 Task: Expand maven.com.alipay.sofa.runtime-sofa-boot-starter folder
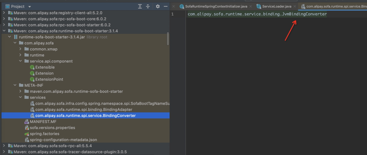tap(20, 91)
